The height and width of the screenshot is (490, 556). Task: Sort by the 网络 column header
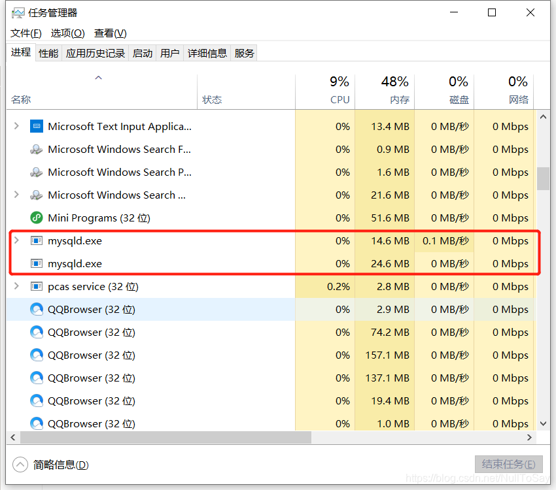tap(504, 91)
